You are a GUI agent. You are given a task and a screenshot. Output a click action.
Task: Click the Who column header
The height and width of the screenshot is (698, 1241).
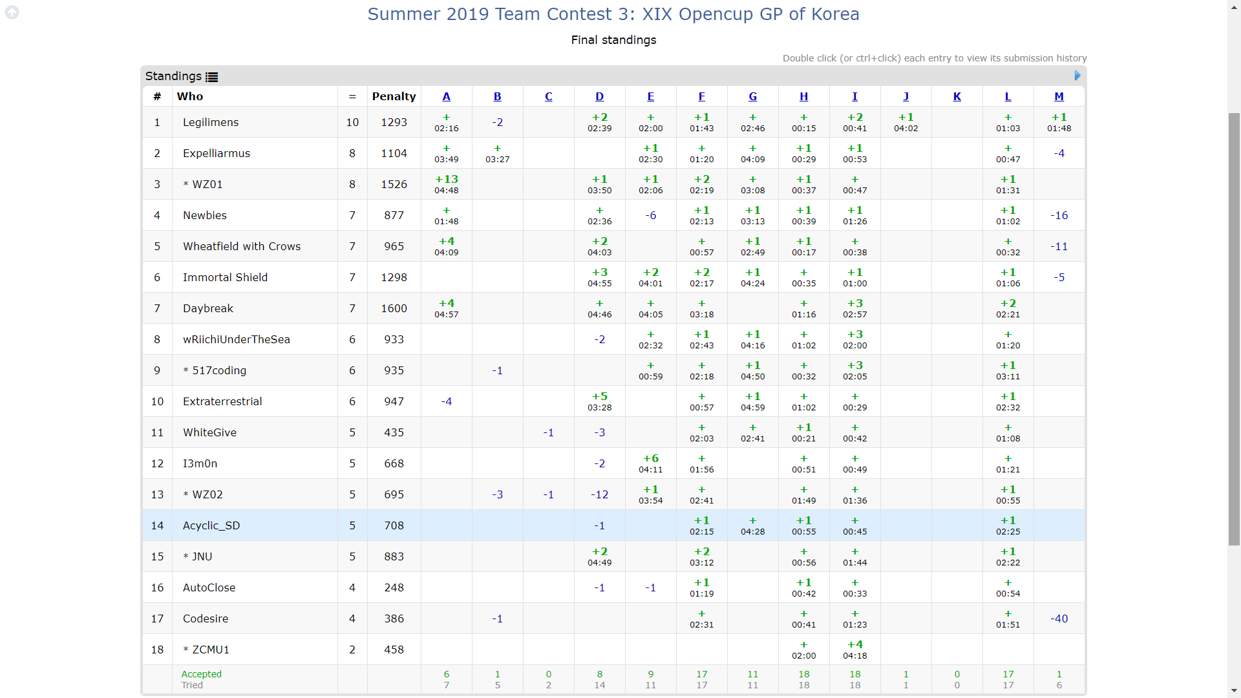[190, 96]
